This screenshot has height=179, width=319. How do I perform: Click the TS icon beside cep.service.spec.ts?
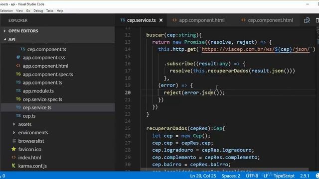click(18, 99)
